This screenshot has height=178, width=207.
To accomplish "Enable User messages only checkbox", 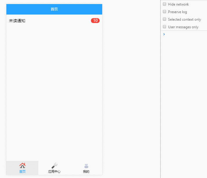I will [x=164, y=27].
